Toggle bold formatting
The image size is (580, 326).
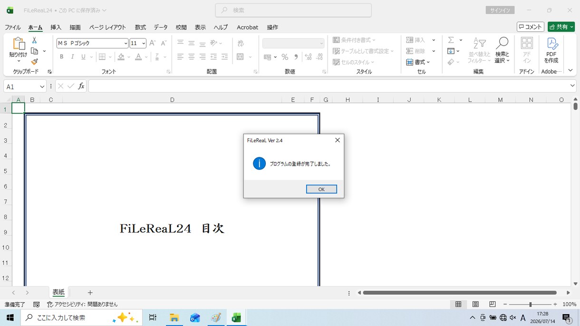tap(61, 57)
